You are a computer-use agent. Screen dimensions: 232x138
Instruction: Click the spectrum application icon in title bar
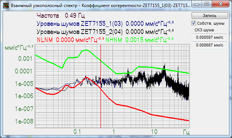point(6,6)
